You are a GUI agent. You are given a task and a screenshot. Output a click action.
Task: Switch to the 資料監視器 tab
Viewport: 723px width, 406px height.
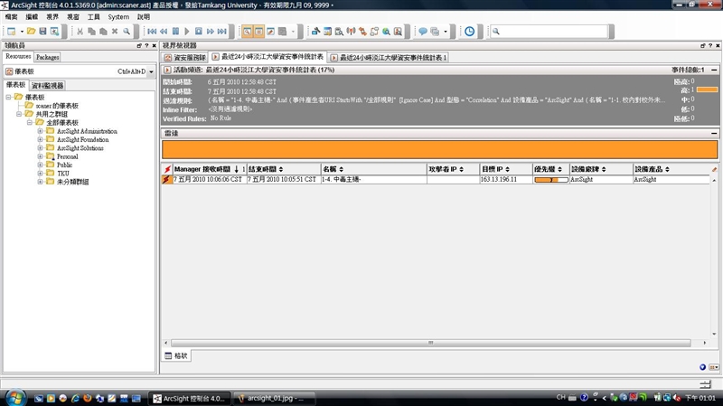47,85
